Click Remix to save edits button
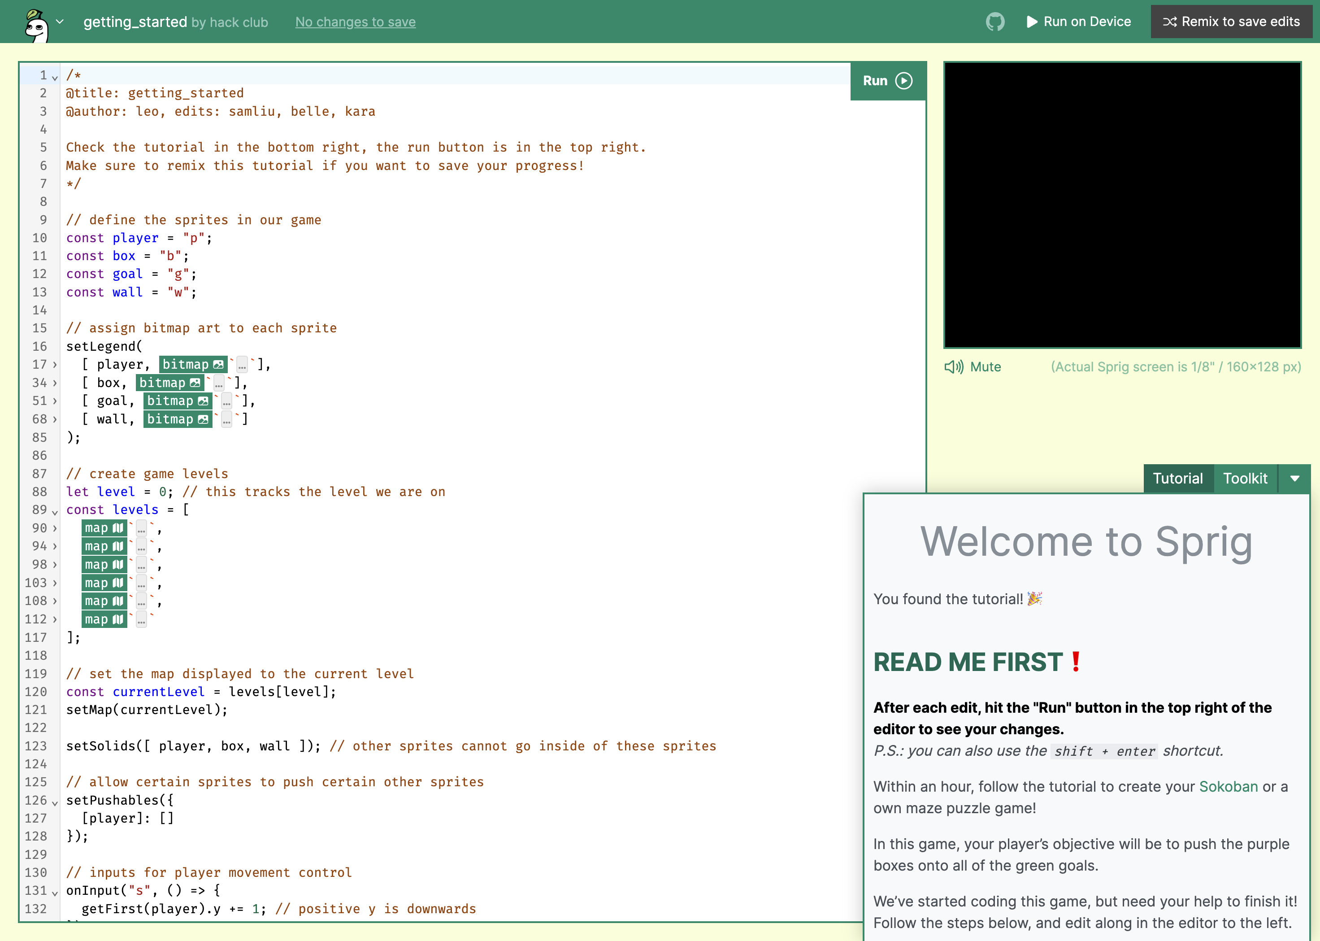Screen dimensions: 1320x941 (1231, 22)
